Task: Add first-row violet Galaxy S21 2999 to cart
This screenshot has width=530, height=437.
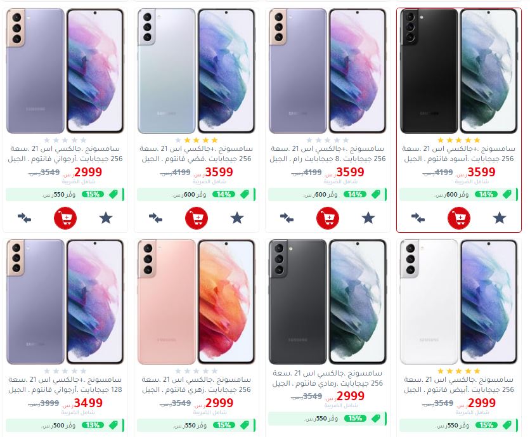Action: point(65,218)
